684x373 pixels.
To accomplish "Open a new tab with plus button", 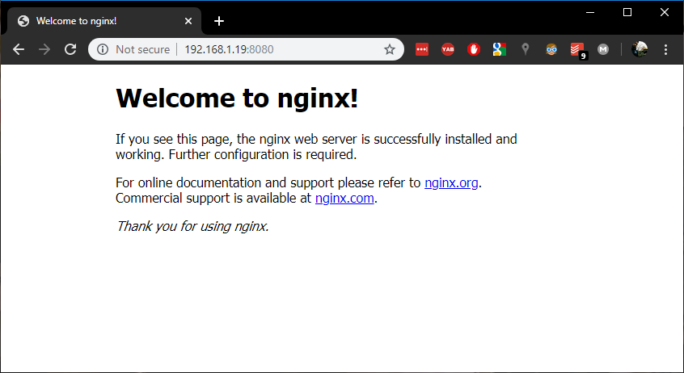I will click(x=218, y=21).
